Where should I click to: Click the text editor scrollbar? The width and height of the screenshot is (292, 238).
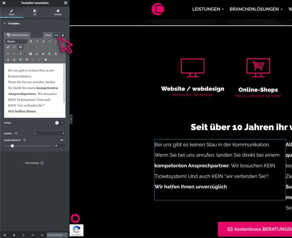(64, 84)
